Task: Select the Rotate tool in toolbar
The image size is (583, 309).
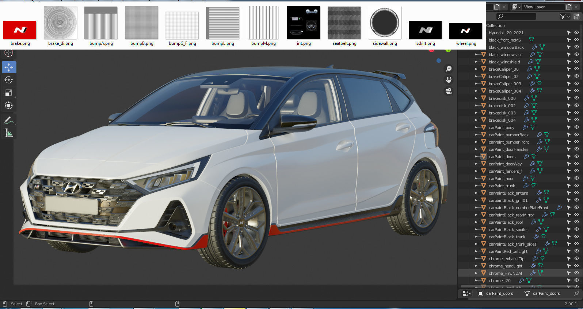Action: click(x=9, y=80)
